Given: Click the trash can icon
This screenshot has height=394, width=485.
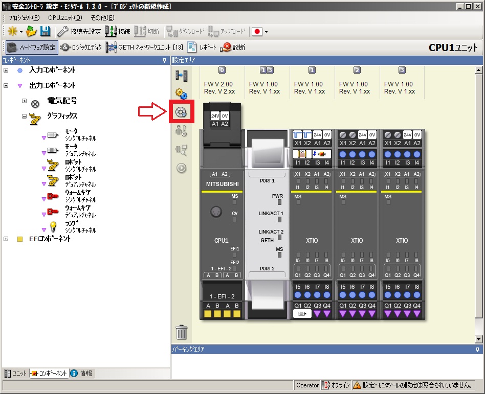Looking at the screenshot, I should pyautogui.click(x=182, y=332).
